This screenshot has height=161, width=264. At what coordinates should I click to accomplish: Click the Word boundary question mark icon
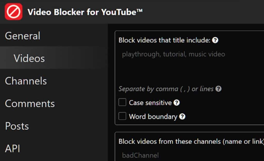pyautogui.click(x=182, y=117)
